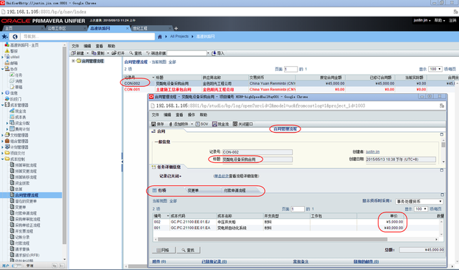459x270 pixels.
Task: Open currency display dropdown 事务处理货币
Action: point(419,201)
